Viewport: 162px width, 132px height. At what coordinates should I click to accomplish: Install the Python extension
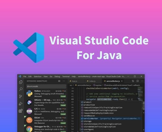pyautogui.click(x=63, y=97)
